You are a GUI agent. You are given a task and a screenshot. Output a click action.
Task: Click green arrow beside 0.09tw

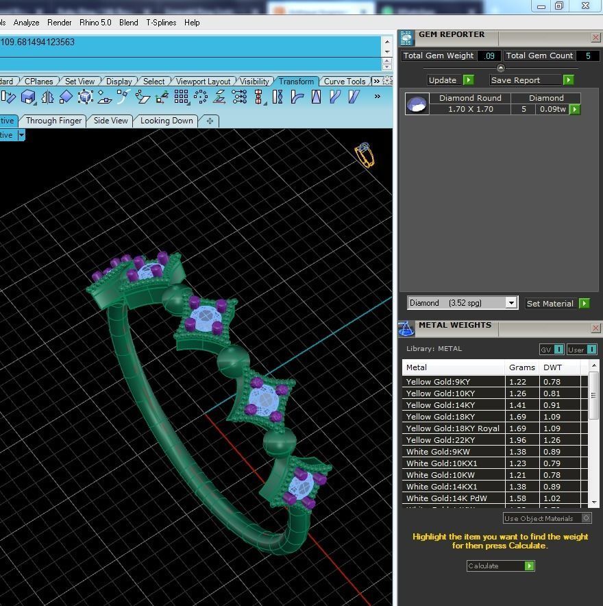575,110
